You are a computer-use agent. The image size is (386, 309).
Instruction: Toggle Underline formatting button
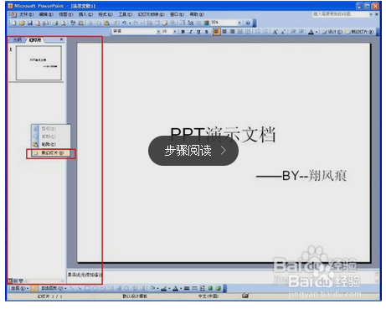[x=198, y=32]
